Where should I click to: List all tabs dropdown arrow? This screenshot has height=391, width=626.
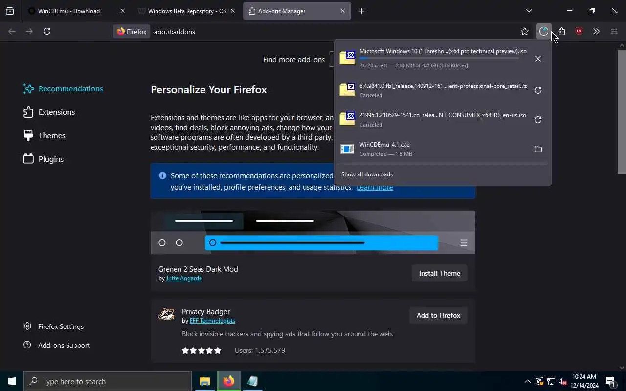click(529, 11)
